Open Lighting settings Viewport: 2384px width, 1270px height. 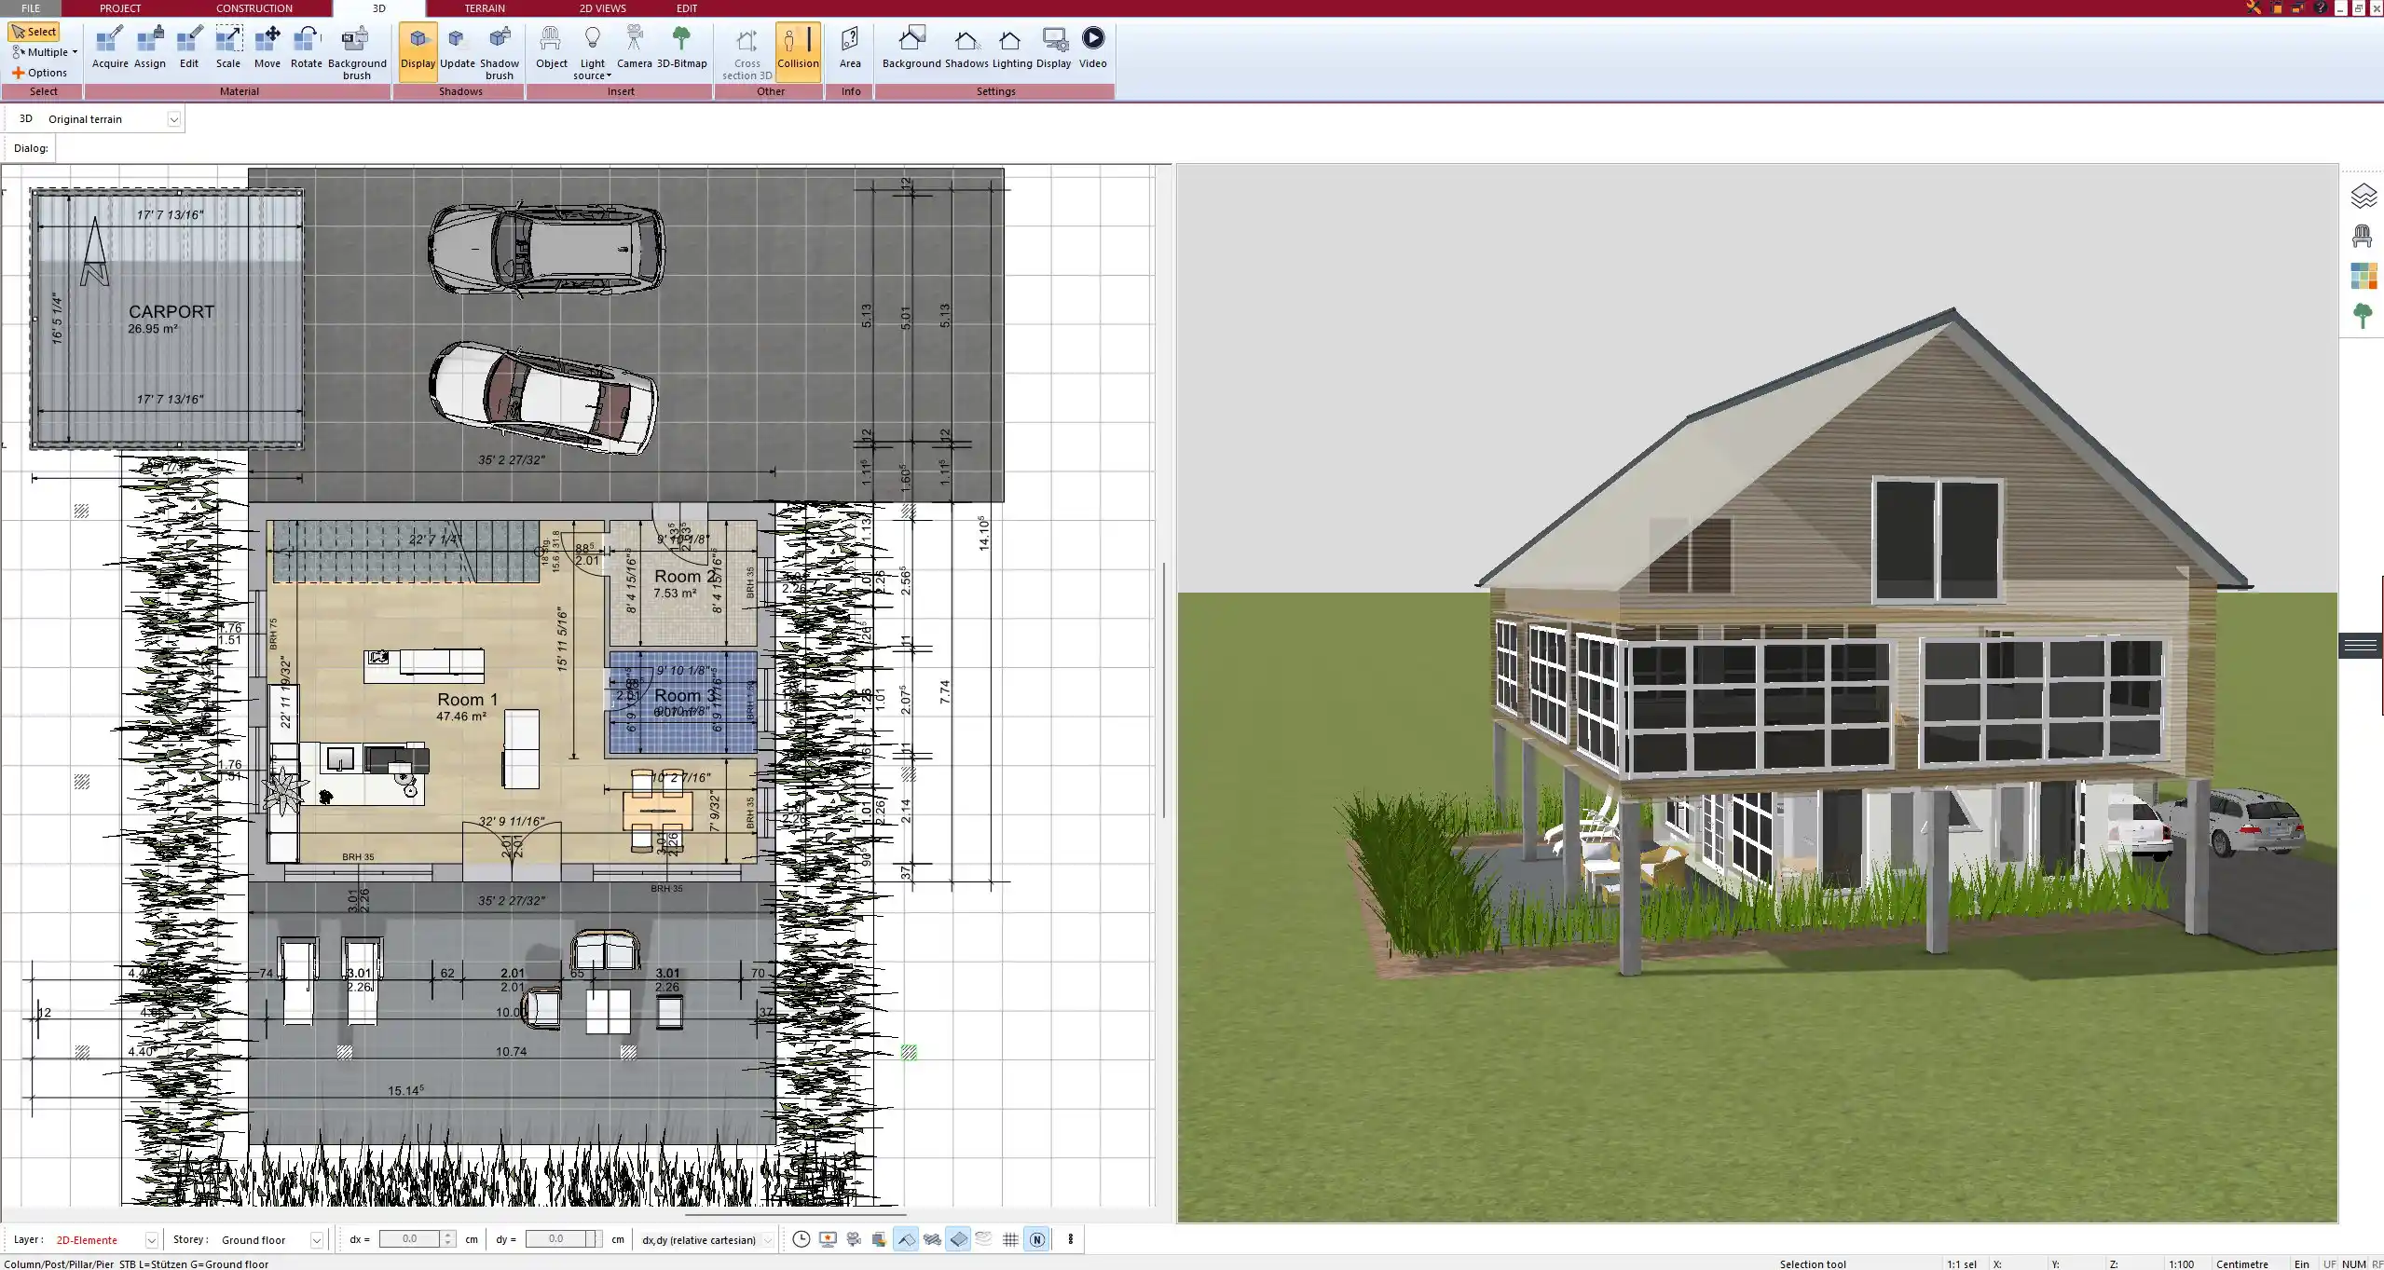(x=1011, y=48)
